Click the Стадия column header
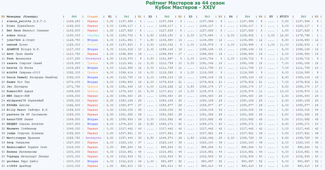Image resolution: width=325 pixels, height=170 pixels. [92, 16]
